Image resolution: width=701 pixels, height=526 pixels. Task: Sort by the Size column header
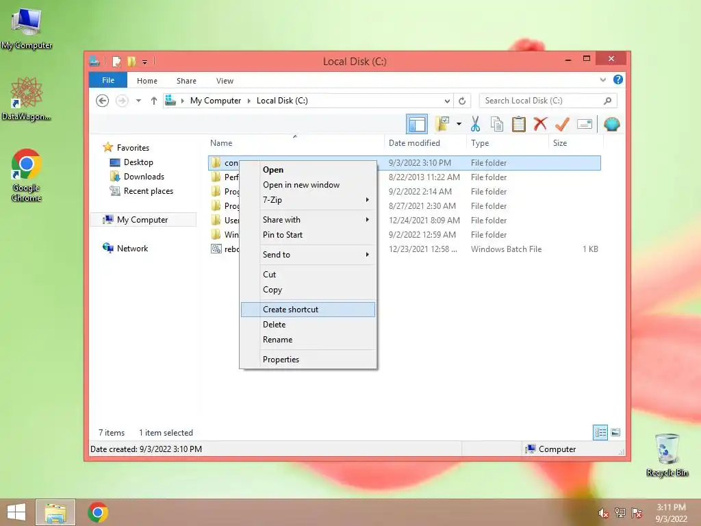coord(576,143)
